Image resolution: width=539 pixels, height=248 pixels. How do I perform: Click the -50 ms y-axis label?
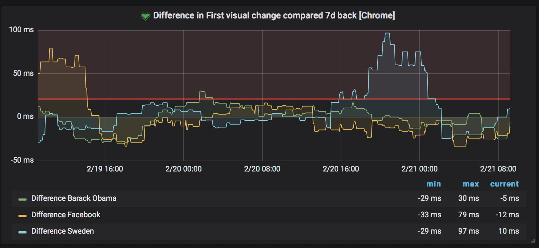[22, 160]
